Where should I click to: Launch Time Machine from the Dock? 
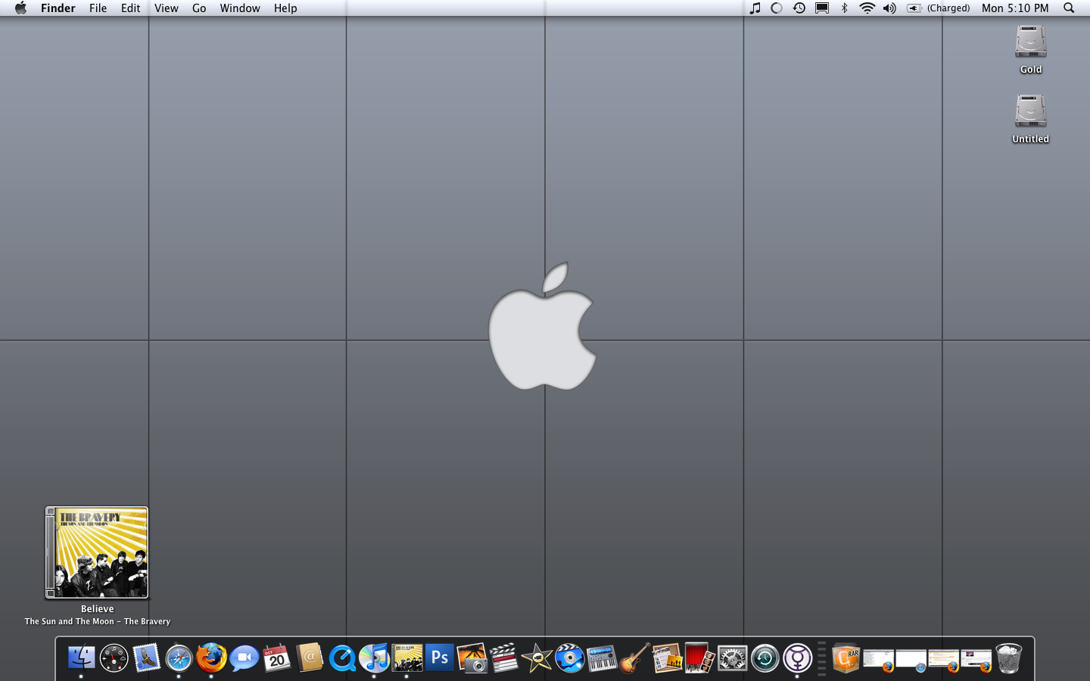click(x=765, y=658)
